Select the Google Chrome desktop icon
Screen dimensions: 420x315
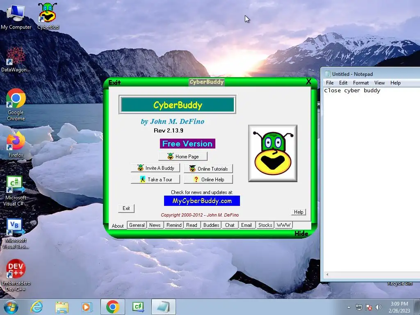16,105
